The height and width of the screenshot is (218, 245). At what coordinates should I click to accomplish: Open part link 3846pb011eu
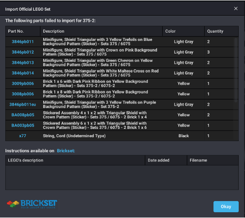coord(23,105)
